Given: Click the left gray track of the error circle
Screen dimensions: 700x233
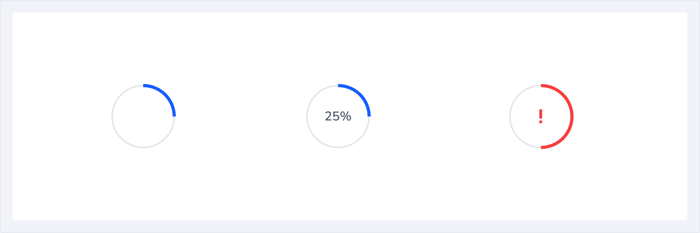Looking at the screenshot, I should click(x=510, y=116).
